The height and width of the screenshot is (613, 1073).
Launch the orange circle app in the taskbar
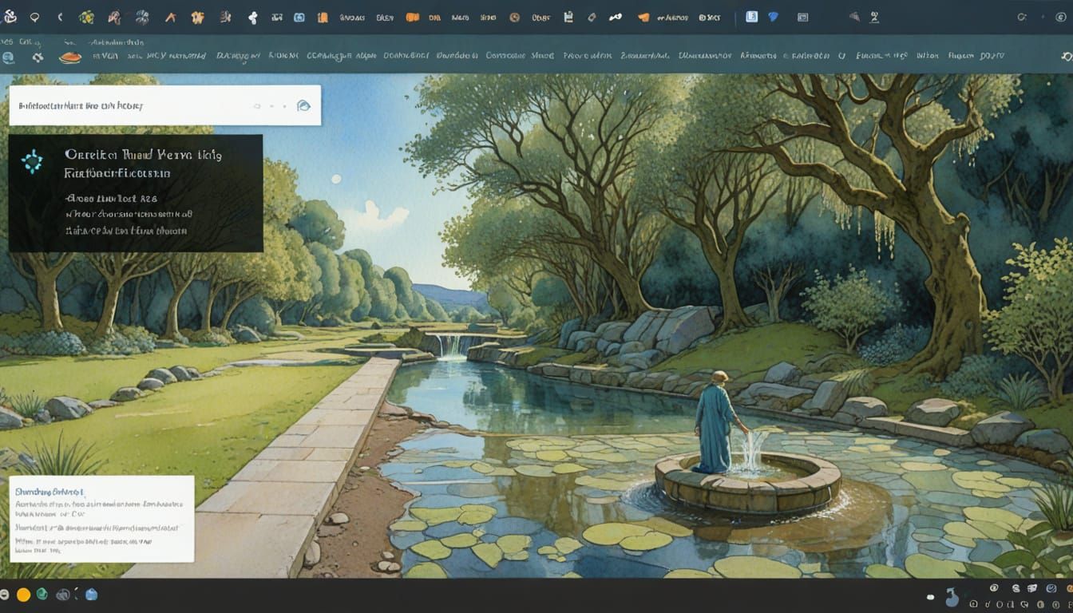(24, 595)
